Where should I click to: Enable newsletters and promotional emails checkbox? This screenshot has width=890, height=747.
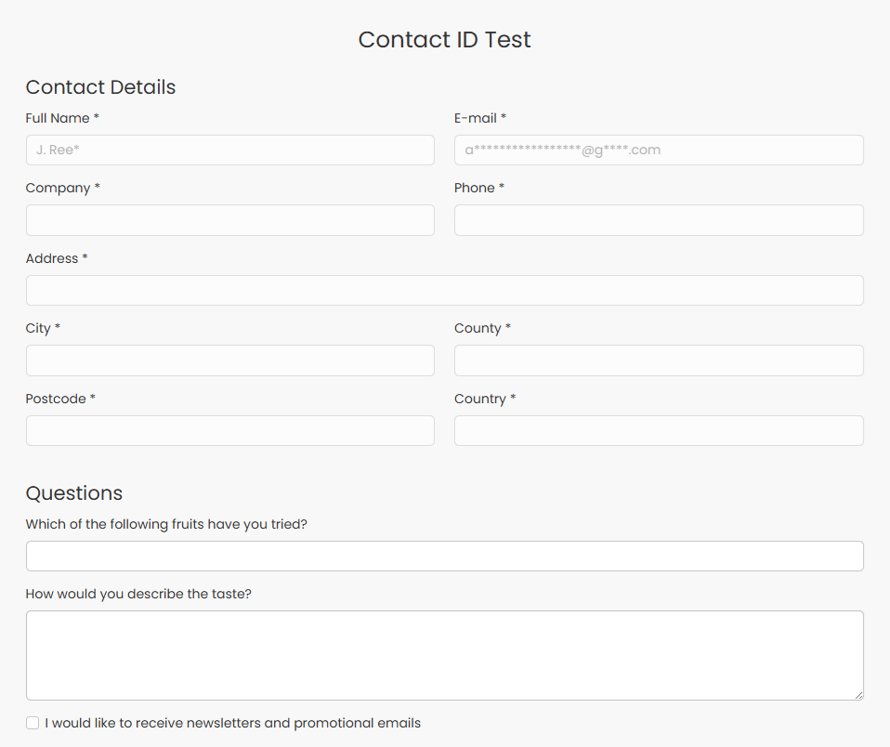click(x=33, y=723)
